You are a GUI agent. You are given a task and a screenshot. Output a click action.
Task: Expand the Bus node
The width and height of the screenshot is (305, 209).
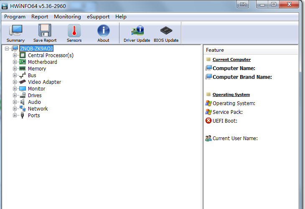pyautogui.click(x=15, y=75)
